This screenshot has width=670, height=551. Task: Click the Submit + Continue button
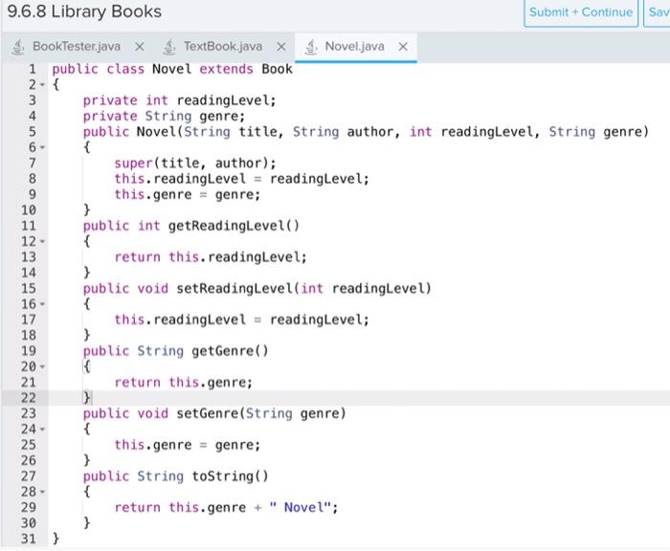[x=581, y=12]
